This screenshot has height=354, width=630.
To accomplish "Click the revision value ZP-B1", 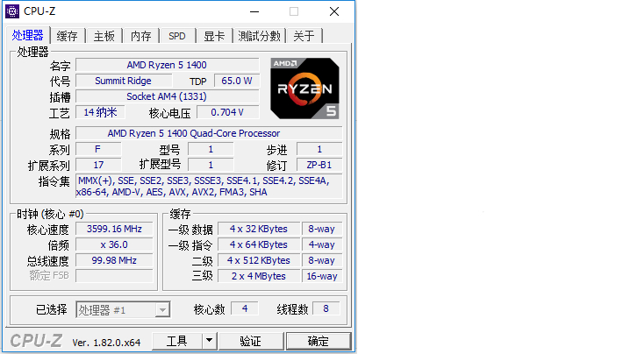I will 319,165.
